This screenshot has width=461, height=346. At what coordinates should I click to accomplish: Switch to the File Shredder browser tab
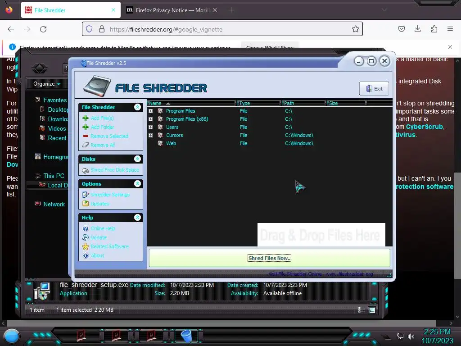tap(71, 10)
